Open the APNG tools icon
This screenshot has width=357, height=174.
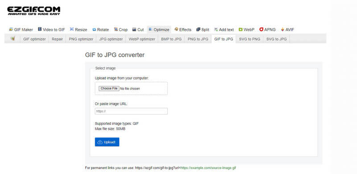pyautogui.click(x=261, y=29)
